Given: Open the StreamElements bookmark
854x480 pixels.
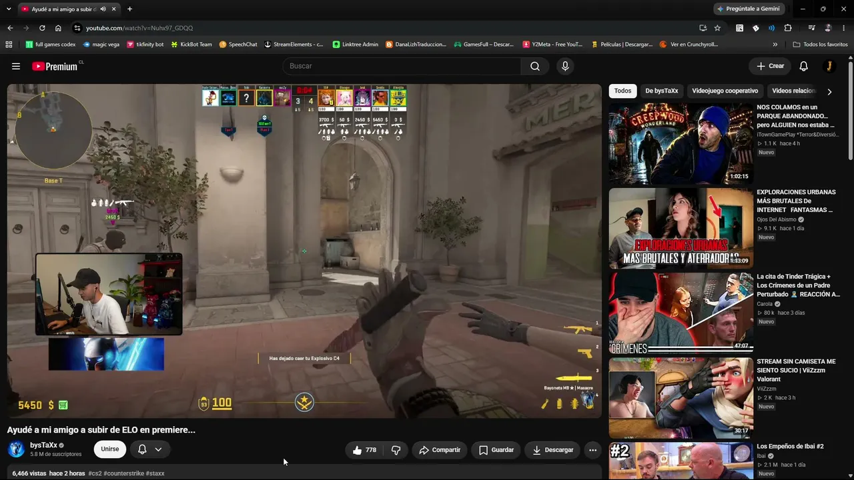Looking at the screenshot, I should coord(294,45).
